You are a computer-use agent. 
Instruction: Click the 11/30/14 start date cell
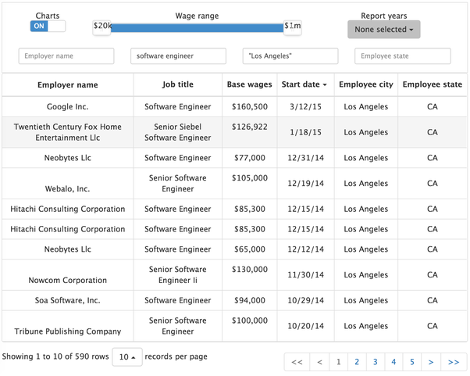305,275
